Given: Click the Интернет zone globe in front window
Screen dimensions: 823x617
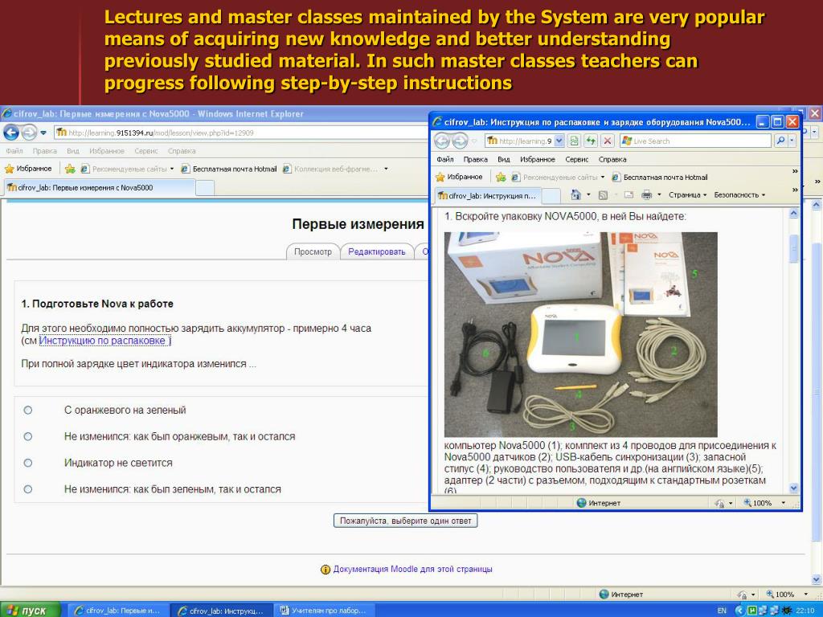Looking at the screenshot, I should tap(581, 503).
